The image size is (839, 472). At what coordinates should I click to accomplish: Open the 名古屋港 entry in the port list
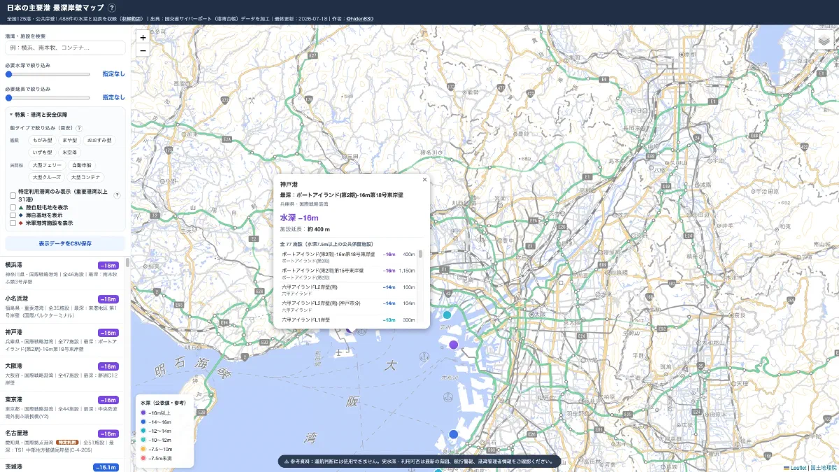(x=63, y=441)
